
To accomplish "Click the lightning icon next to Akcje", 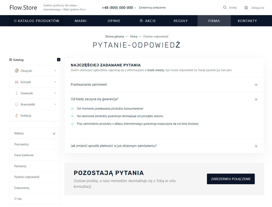I will click(x=141, y=21).
